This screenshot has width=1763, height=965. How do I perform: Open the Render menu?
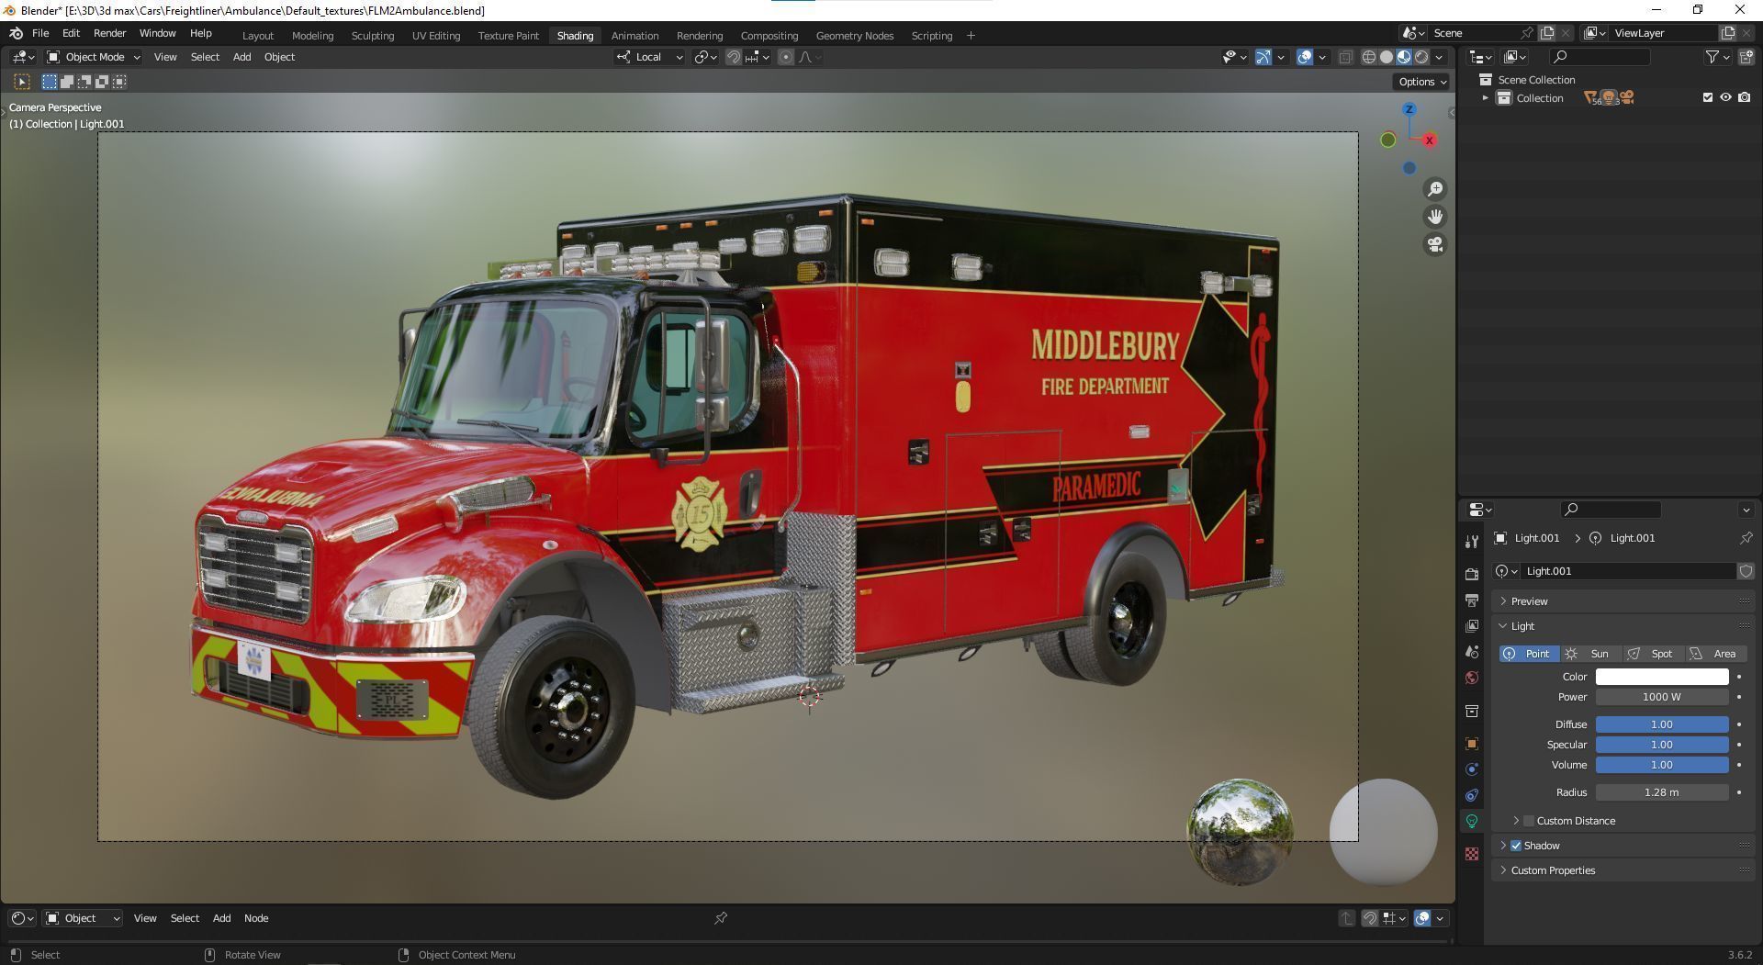[109, 33]
